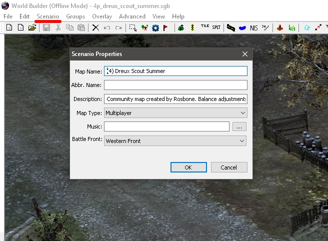
Task: Click the red stamp object icon
Action: click(x=280, y=27)
